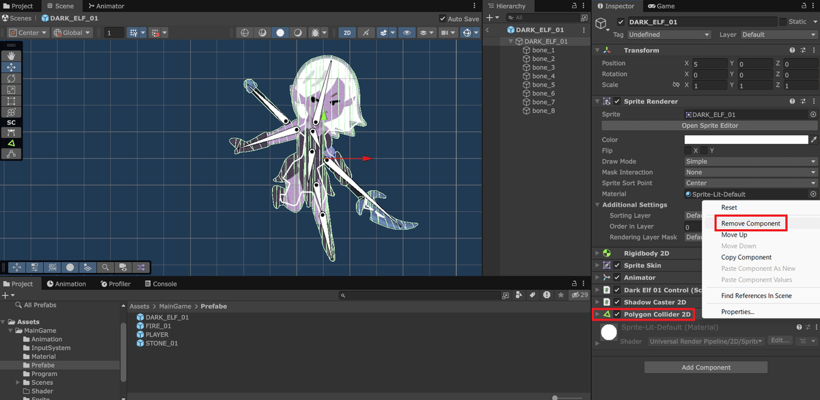Choose Remove Component from the context menu
The width and height of the screenshot is (820, 400).
[x=750, y=223]
